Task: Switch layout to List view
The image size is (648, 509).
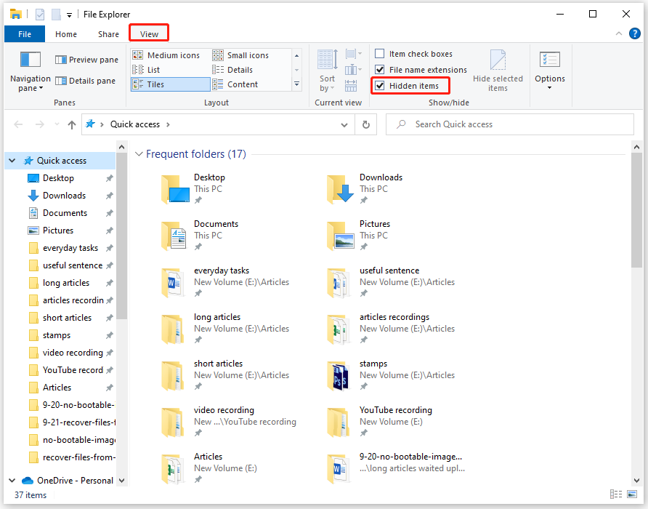Action: tap(146, 70)
